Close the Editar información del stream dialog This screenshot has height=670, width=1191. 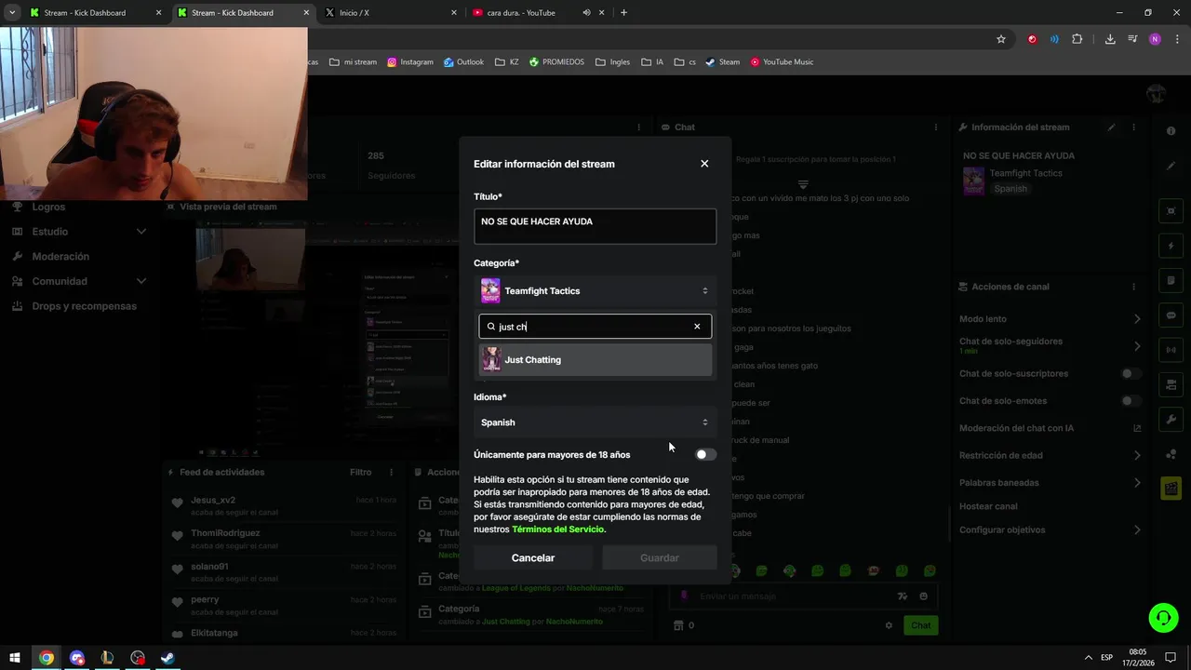(704, 164)
